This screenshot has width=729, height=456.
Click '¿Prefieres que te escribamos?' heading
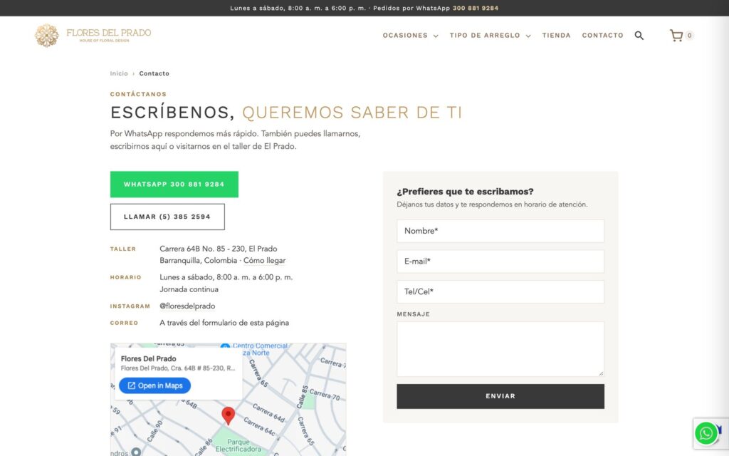click(465, 192)
